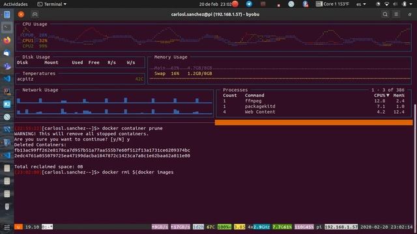The image size is (417, 234).
Task: Click 'docker container prune' command text
Action: pos(132,128)
